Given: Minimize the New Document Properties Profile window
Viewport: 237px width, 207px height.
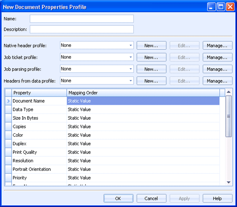Looking at the screenshot, I should [x=211, y=7].
